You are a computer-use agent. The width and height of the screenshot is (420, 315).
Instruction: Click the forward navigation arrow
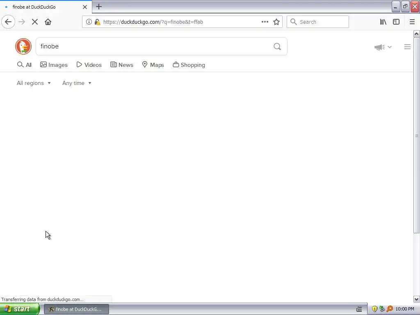pos(22,22)
